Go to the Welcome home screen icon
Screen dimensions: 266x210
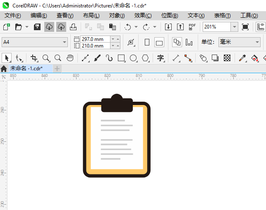pos(4,69)
